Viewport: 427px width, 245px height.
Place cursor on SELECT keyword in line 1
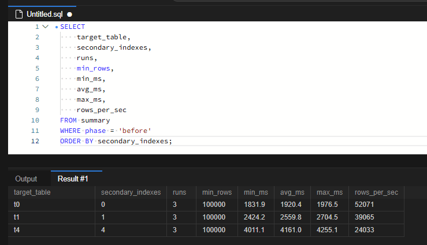click(x=73, y=27)
